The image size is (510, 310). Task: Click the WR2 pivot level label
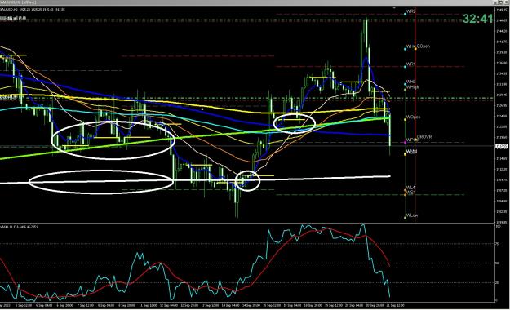pos(410,11)
